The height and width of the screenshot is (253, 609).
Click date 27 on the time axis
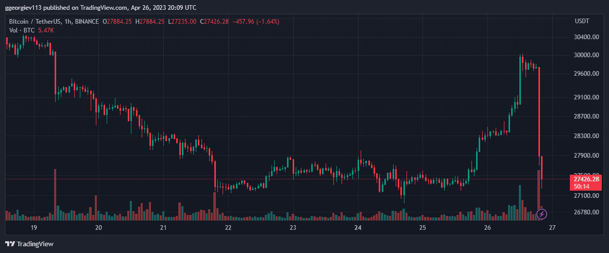(552, 228)
